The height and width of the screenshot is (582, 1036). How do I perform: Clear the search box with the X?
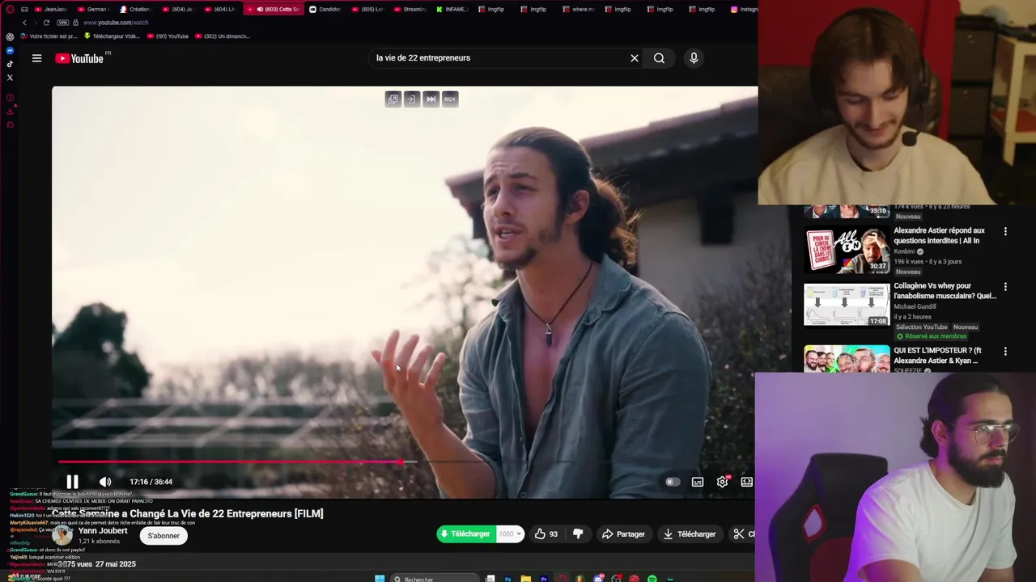coord(635,58)
